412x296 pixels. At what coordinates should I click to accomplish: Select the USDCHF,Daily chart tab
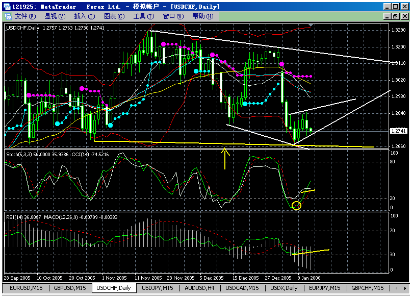[x=114, y=288]
